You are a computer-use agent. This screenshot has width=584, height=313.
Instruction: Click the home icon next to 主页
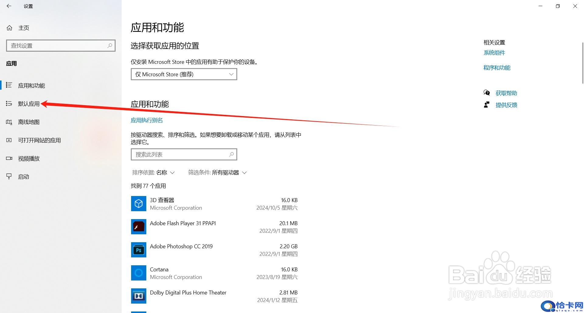9,28
